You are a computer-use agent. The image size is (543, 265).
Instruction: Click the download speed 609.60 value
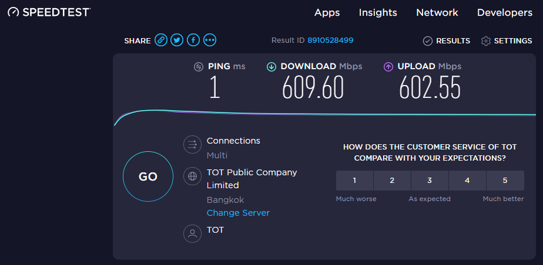pos(313,87)
